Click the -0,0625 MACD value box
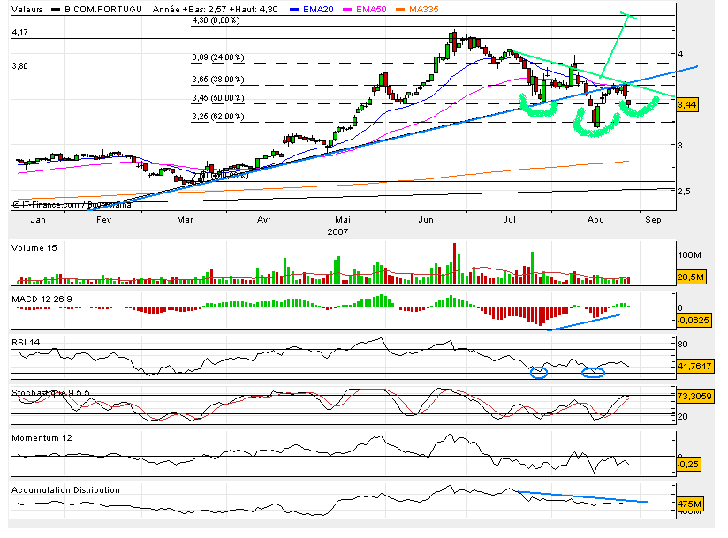728x538 pixels. tap(694, 321)
